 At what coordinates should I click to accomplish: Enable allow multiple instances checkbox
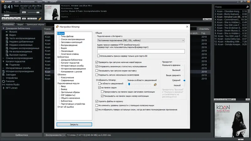coord(97,75)
